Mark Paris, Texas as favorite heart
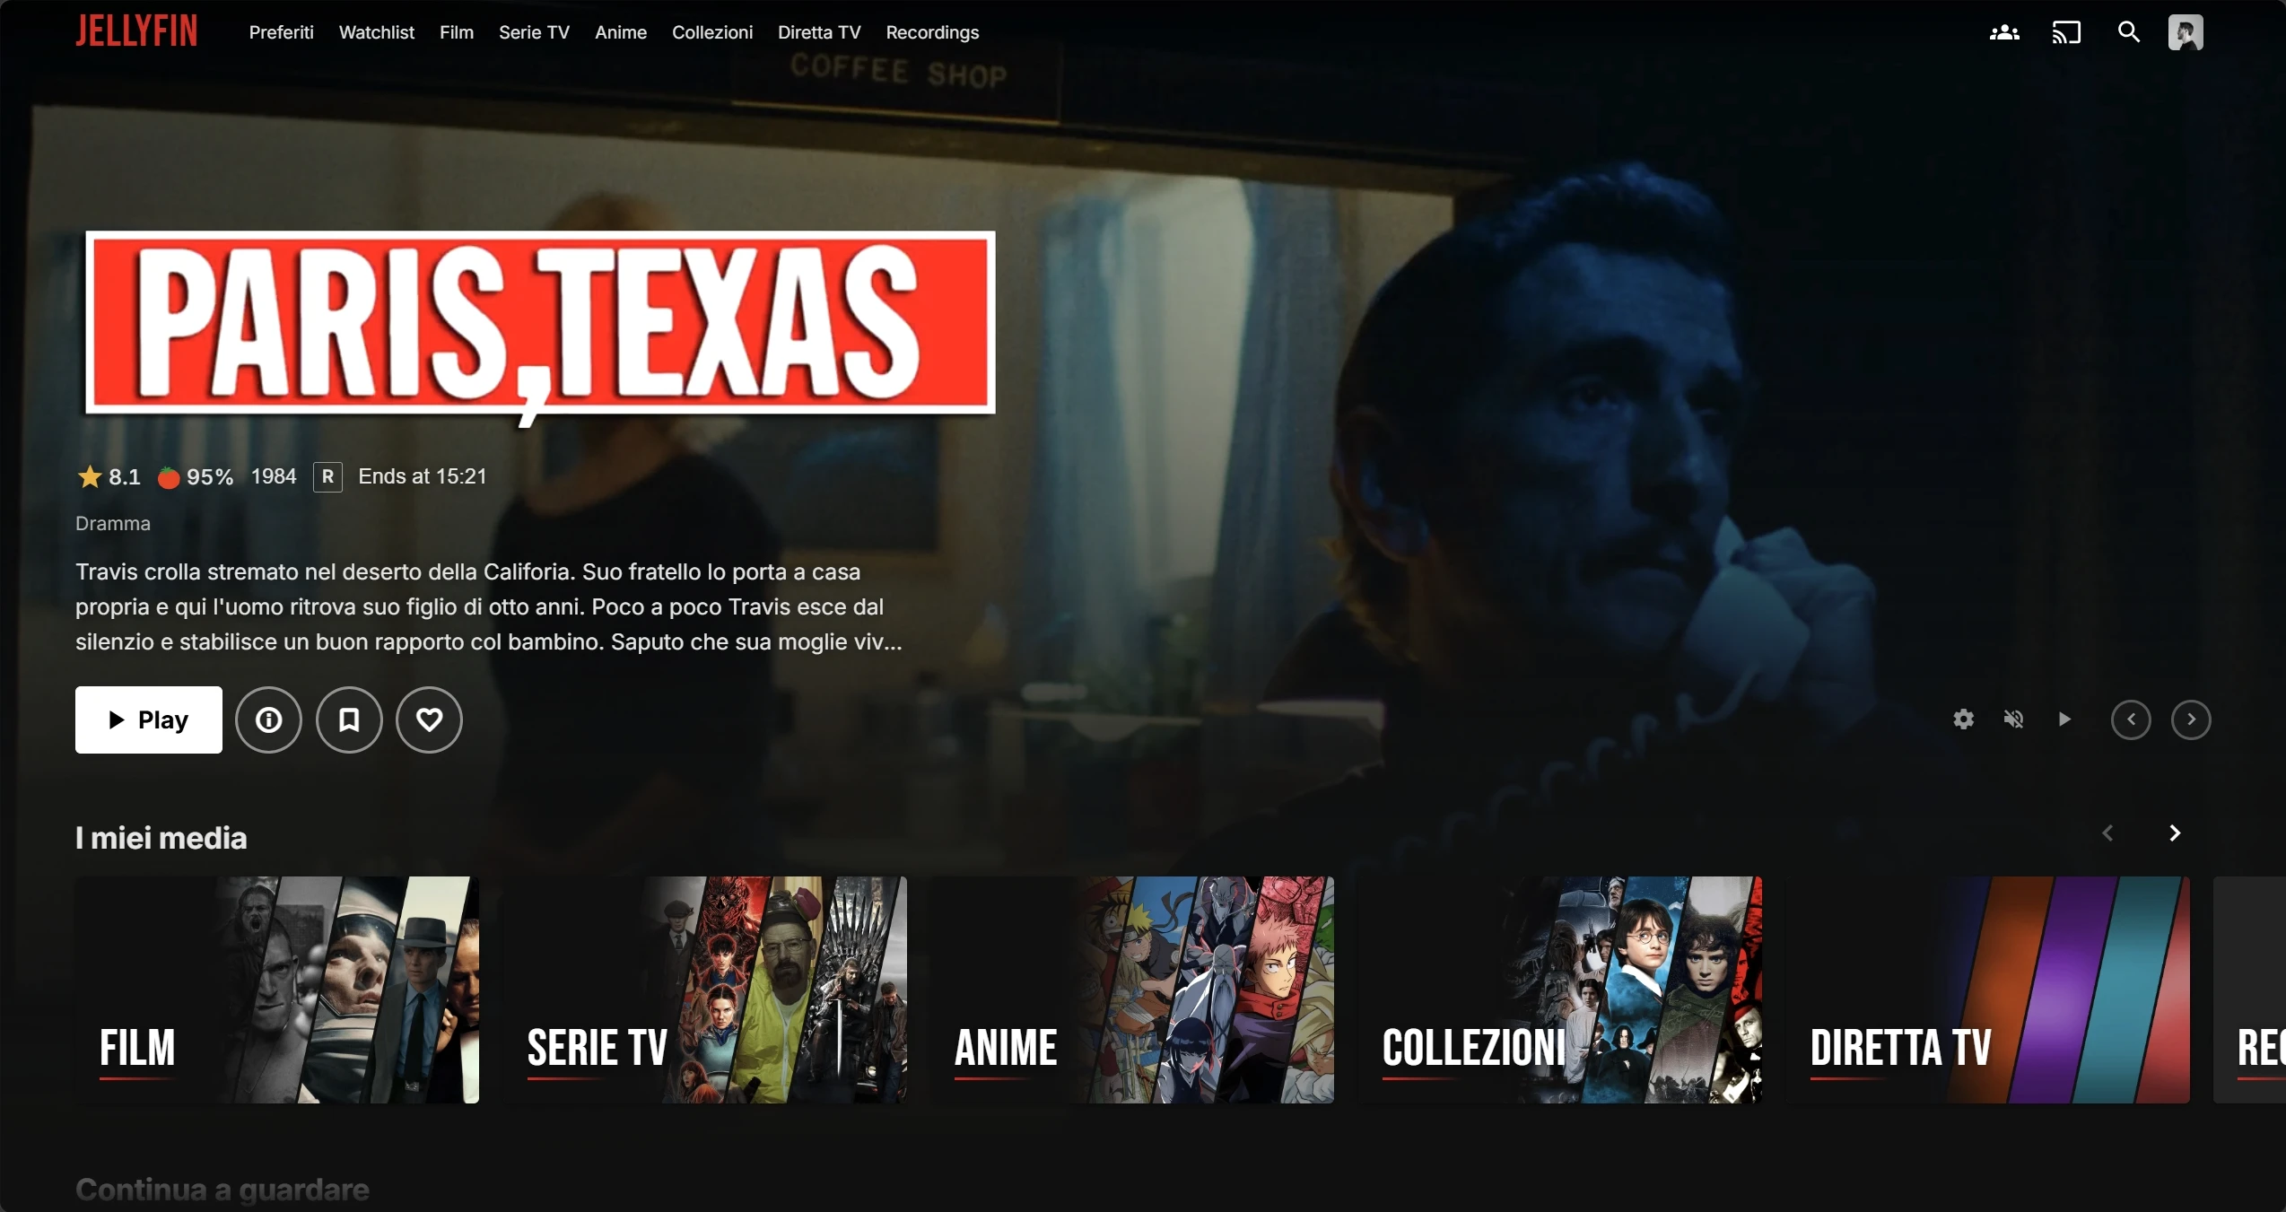2286x1212 pixels. pyautogui.click(x=429, y=719)
